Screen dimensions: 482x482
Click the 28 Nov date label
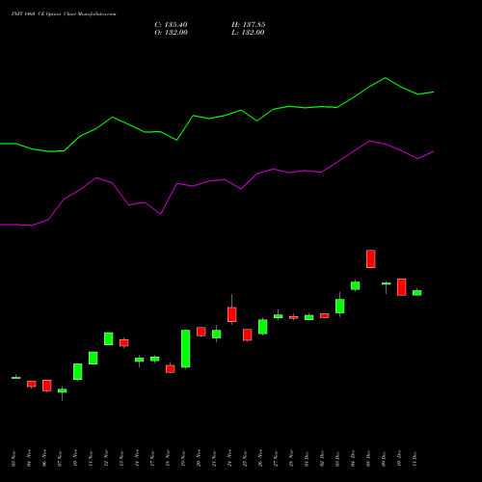tap(291, 459)
